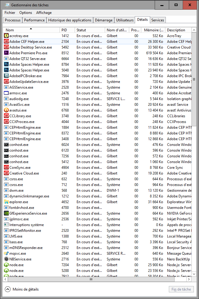Sort by the PID column header
Screen dimensions: 199x299
coord(67,30)
